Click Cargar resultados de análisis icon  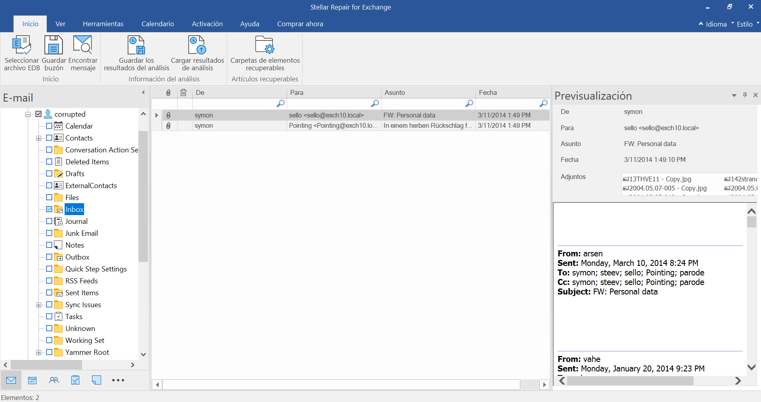tap(197, 45)
